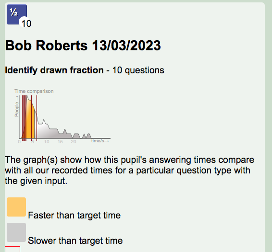This screenshot has height=252, width=272.
Task: Click the 20 tick on time axis
Action: click(x=74, y=142)
